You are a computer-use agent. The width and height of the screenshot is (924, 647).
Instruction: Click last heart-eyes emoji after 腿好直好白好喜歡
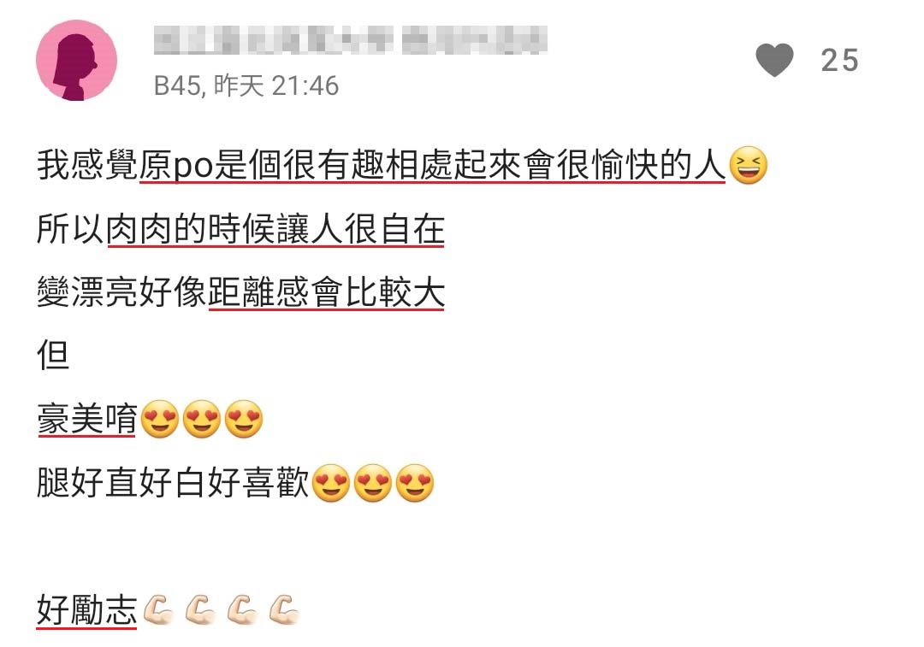click(416, 483)
